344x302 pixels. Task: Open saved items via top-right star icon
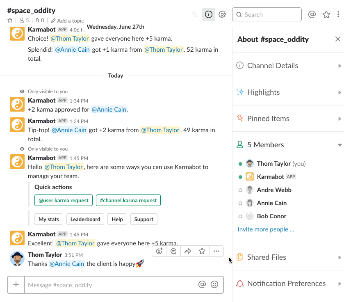(x=326, y=14)
